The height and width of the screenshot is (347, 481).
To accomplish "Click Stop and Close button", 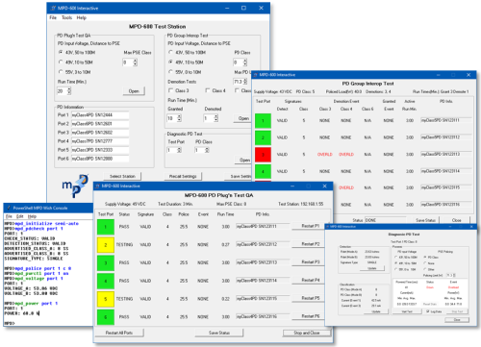I will click(x=307, y=333).
